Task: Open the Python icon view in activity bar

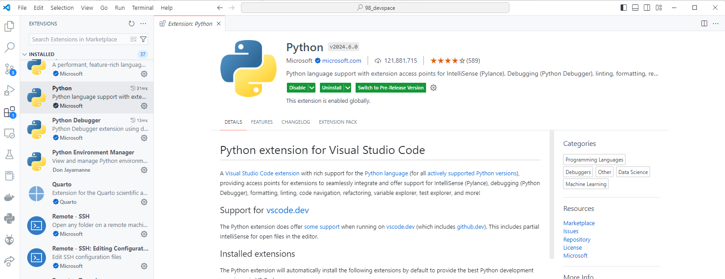Action: click(x=9, y=218)
